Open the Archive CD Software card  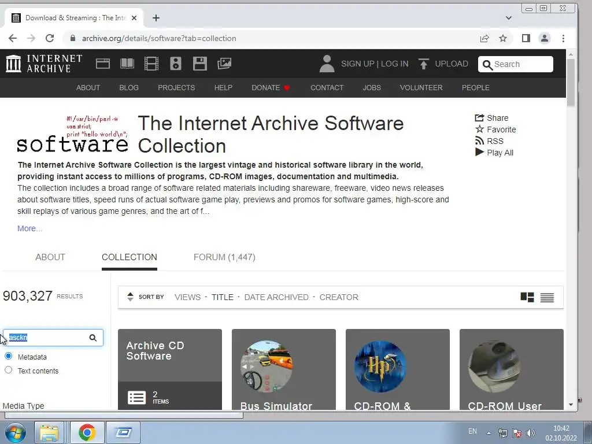point(170,369)
